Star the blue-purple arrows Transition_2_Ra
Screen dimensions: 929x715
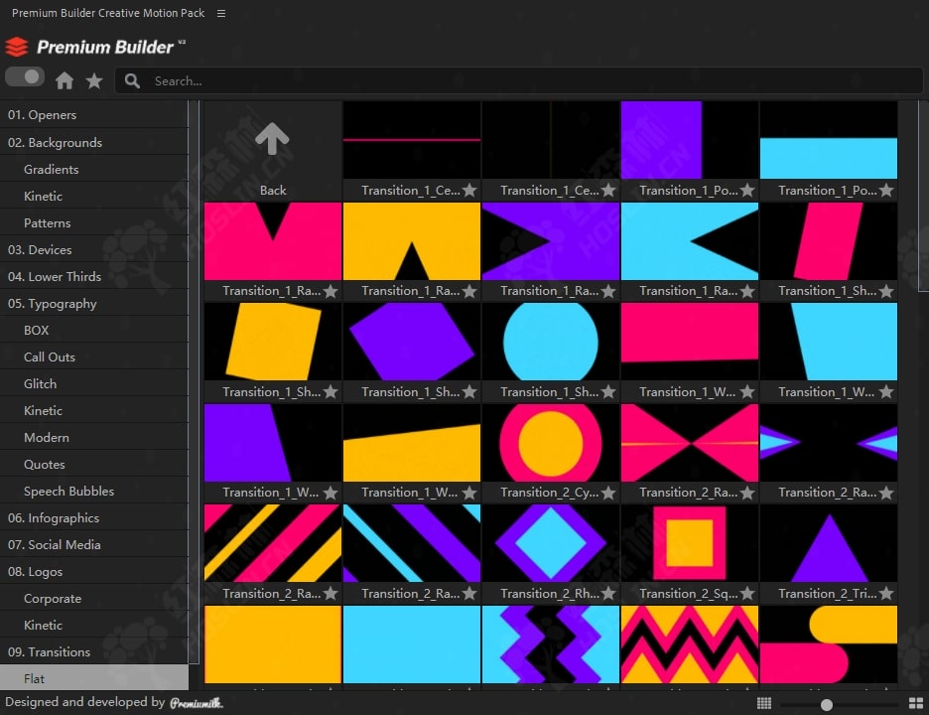(886, 493)
